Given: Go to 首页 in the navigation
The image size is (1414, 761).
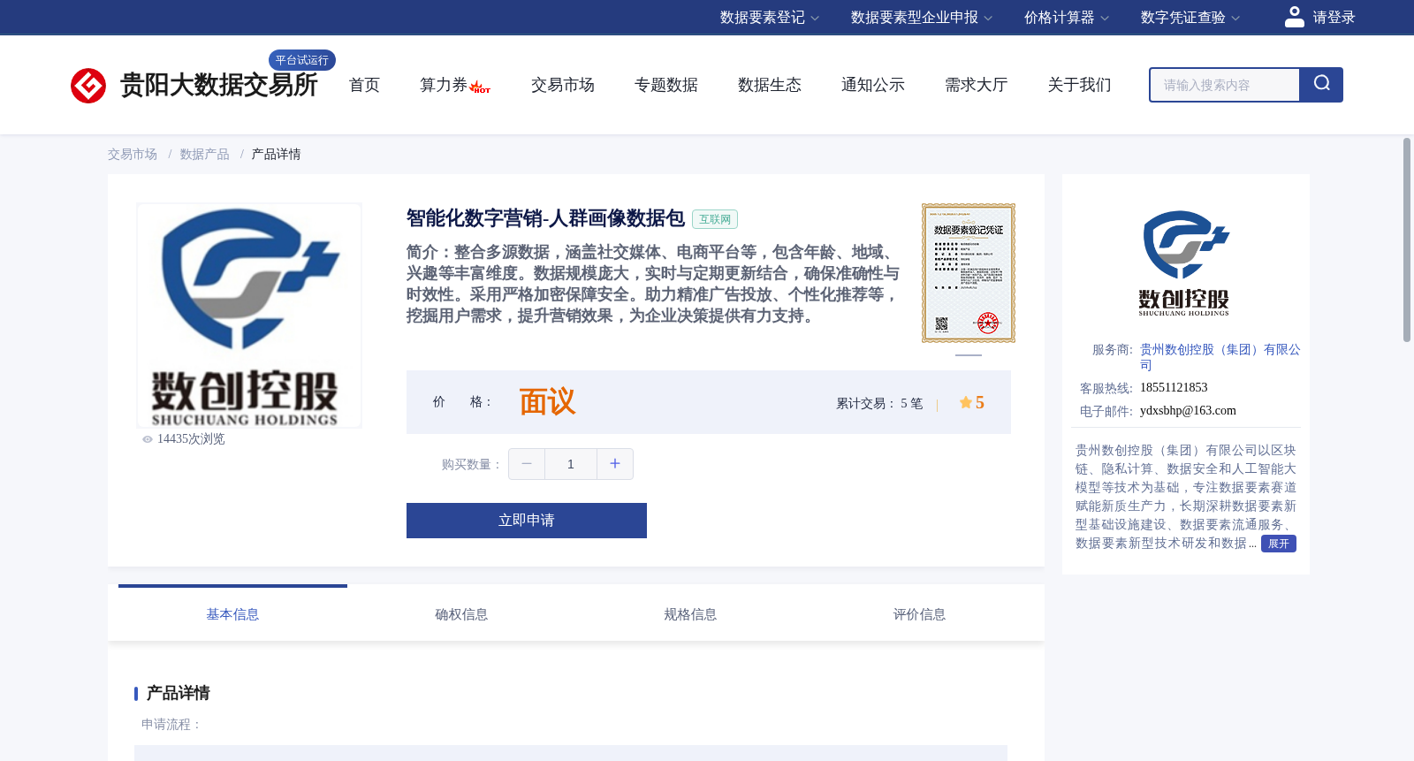Looking at the screenshot, I should click(x=364, y=85).
